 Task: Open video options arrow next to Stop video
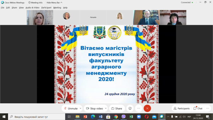106,108
